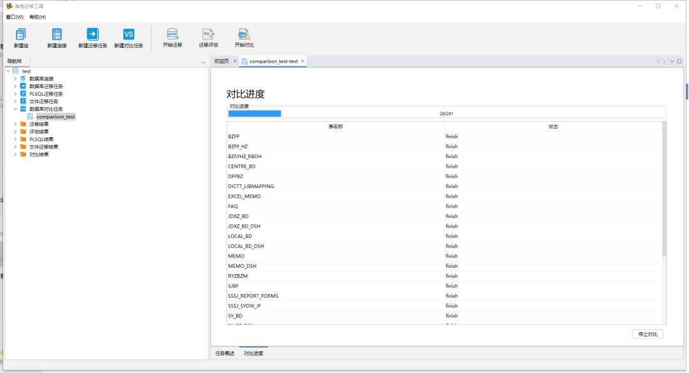This screenshot has width=689, height=373.
Task: Switch to the 任务概述 bottom tab
Action: [225, 353]
